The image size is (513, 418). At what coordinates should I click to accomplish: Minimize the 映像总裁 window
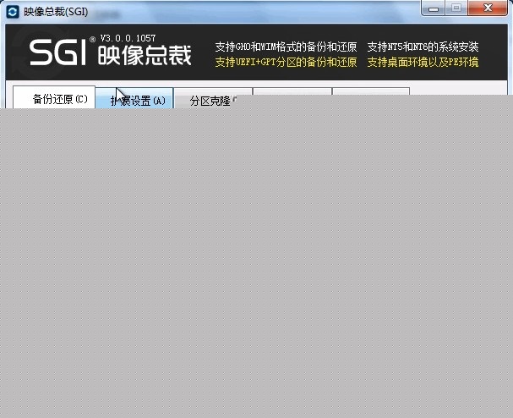[x=435, y=8]
